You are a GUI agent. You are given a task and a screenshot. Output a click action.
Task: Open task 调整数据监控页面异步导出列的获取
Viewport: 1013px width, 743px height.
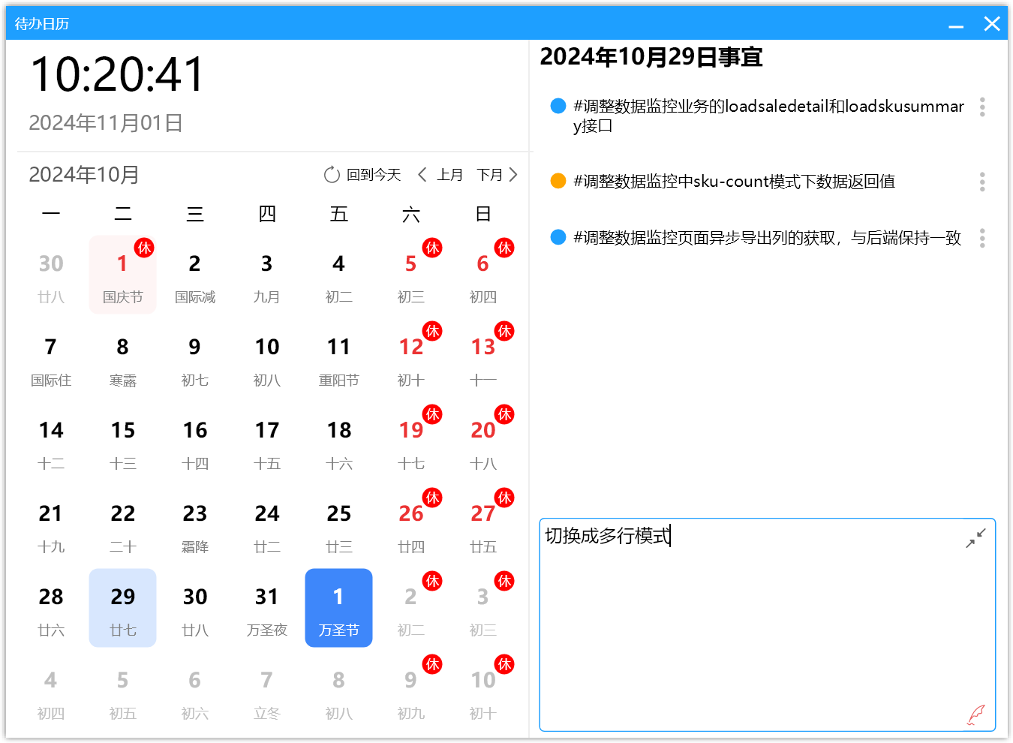[x=767, y=238]
